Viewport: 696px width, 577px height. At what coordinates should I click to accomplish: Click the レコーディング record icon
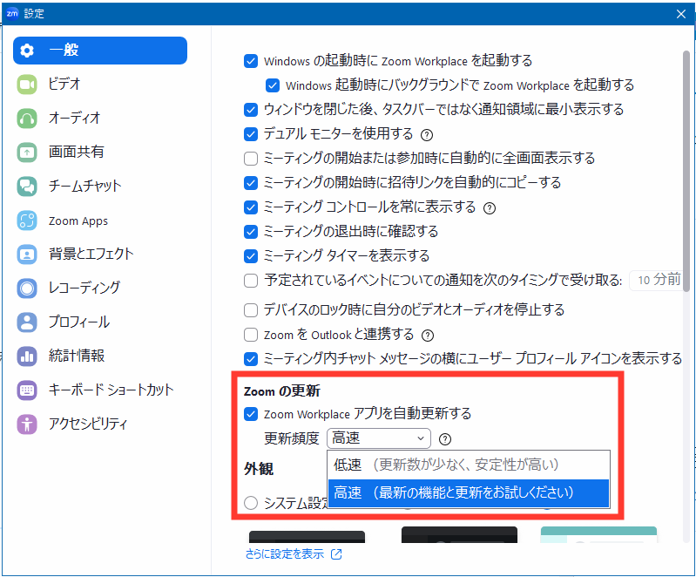pyautogui.click(x=27, y=288)
